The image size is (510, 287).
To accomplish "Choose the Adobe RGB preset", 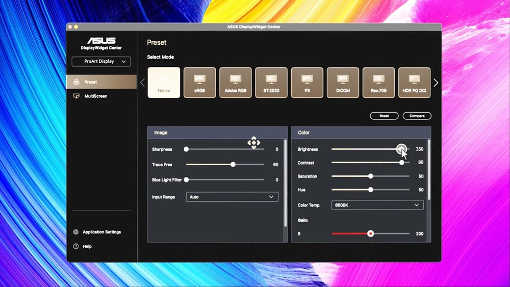I will click(x=235, y=83).
